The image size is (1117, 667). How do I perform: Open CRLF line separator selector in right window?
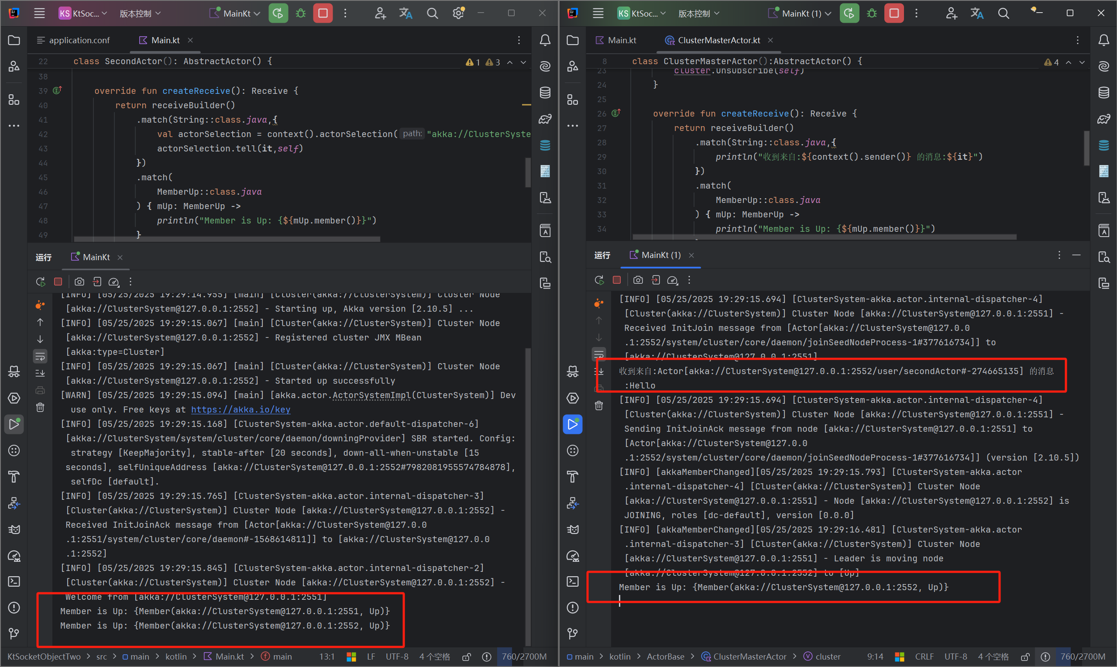[924, 657]
